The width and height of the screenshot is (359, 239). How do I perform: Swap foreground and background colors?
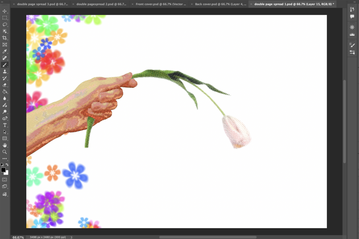(x=7, y=165)
